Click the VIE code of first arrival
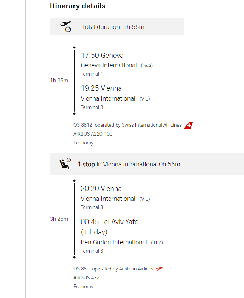 click(145, 99)
